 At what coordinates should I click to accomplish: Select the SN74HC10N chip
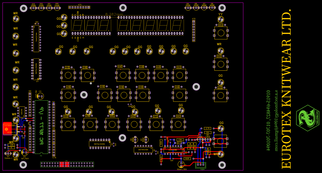tap(143, 150)
